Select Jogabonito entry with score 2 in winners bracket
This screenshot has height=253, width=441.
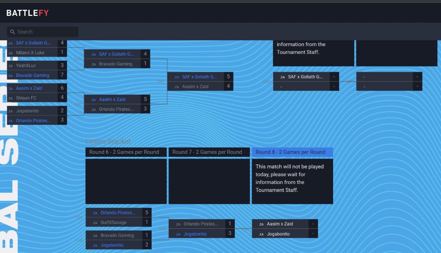[37, 111]
